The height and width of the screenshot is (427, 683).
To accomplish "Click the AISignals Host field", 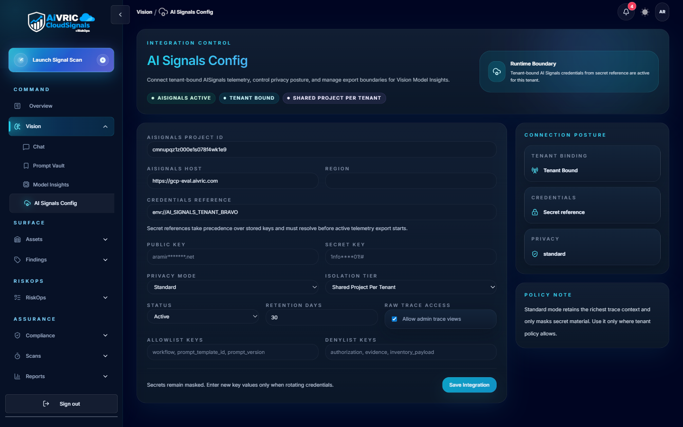I will 233,181.
